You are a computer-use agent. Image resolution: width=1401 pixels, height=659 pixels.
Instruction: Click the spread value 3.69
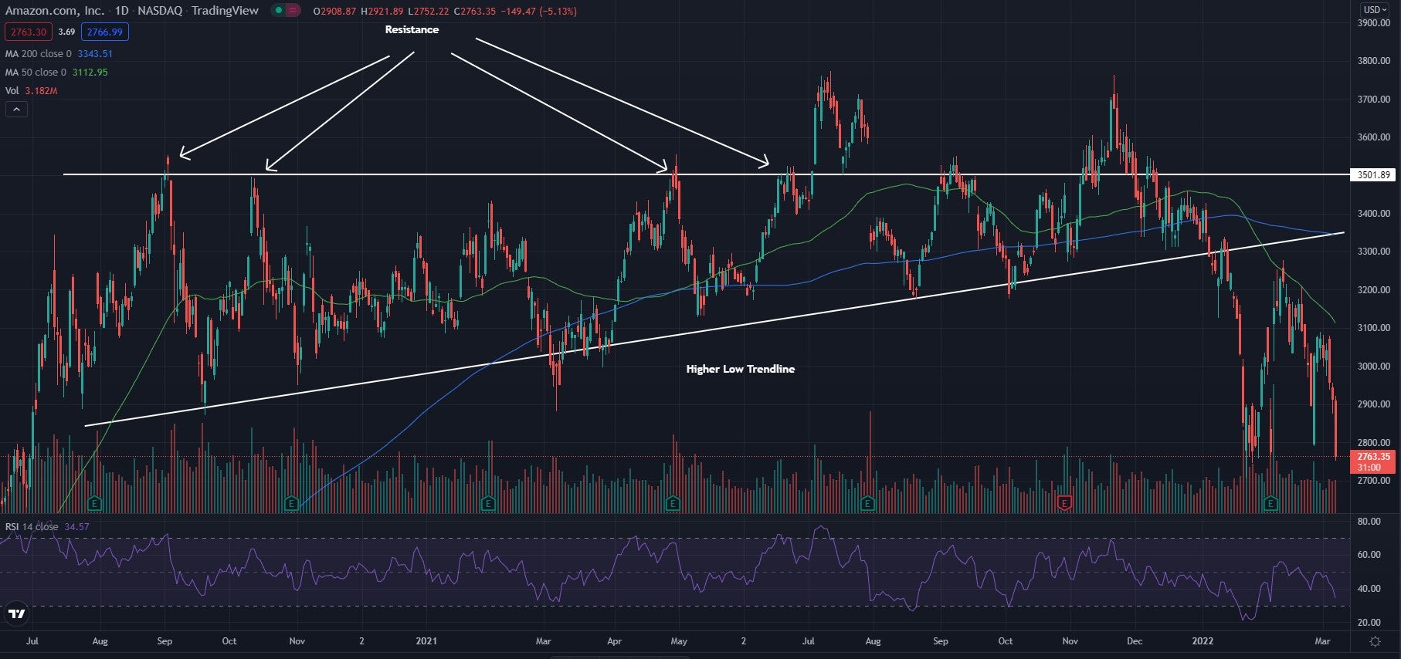pos(66,32)
